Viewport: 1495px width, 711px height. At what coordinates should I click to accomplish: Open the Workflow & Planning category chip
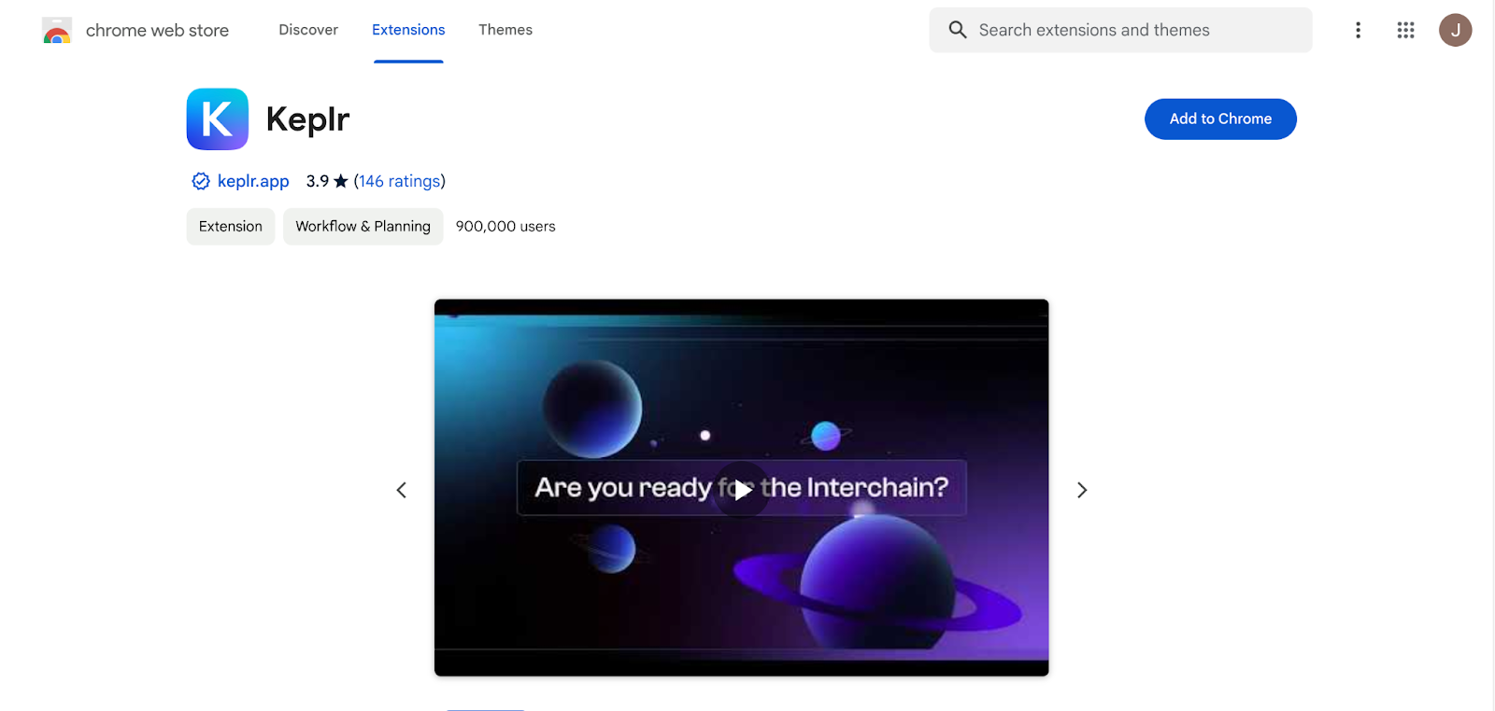click(x=363, y=227)
